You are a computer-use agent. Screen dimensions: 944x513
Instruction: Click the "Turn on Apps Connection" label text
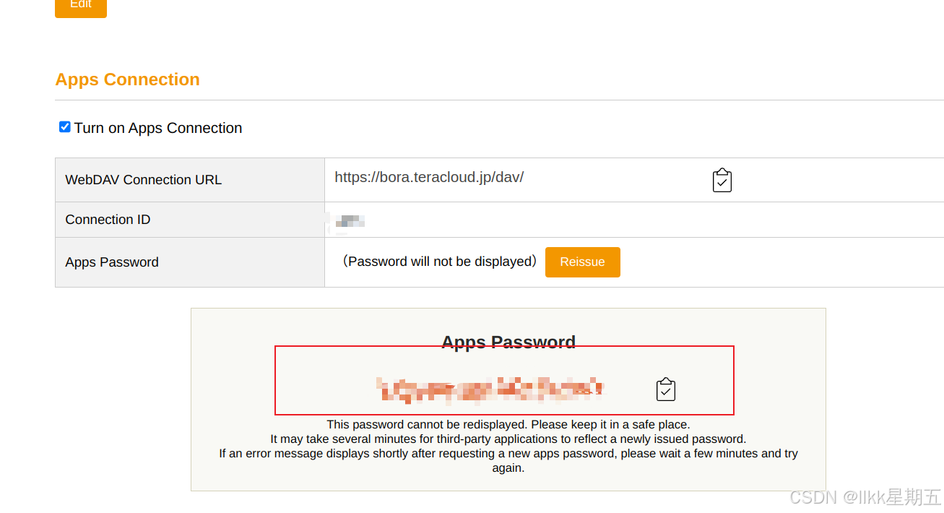pos(158,129)
